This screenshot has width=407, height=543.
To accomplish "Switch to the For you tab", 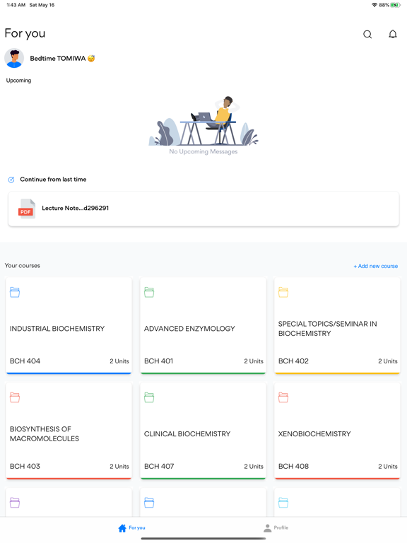I will coord(132,528).
